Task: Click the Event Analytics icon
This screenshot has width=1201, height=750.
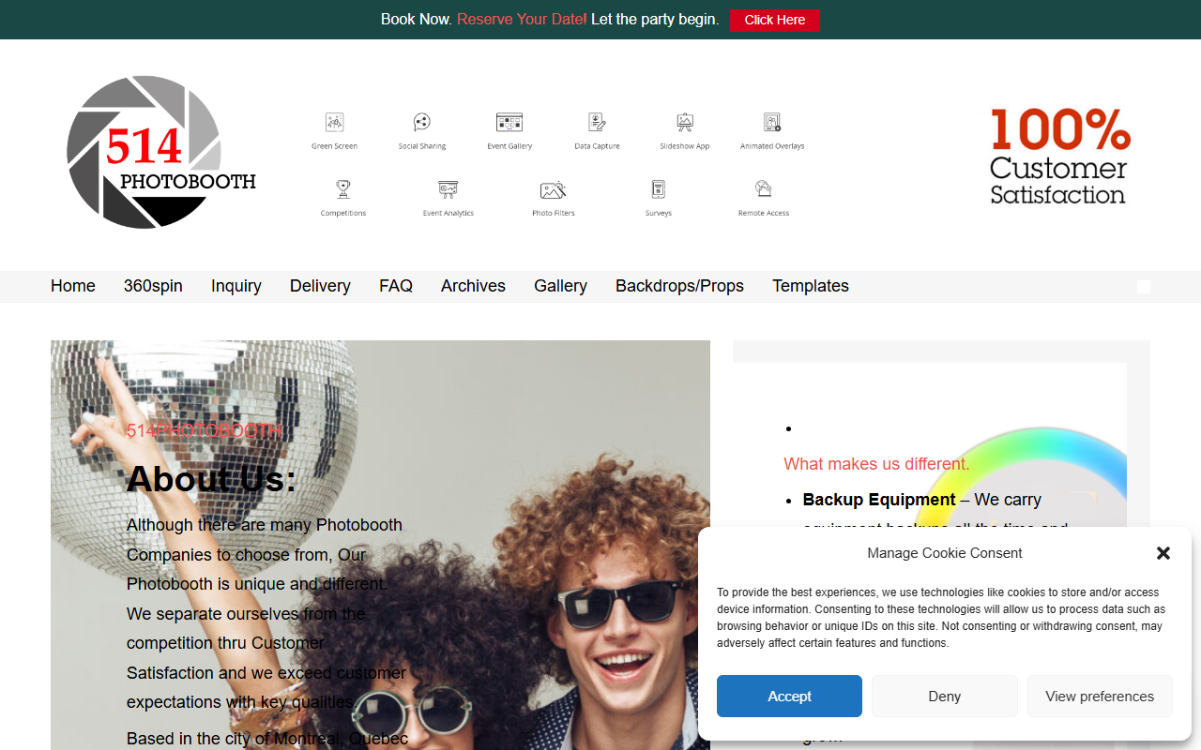Action: point(448,189)
